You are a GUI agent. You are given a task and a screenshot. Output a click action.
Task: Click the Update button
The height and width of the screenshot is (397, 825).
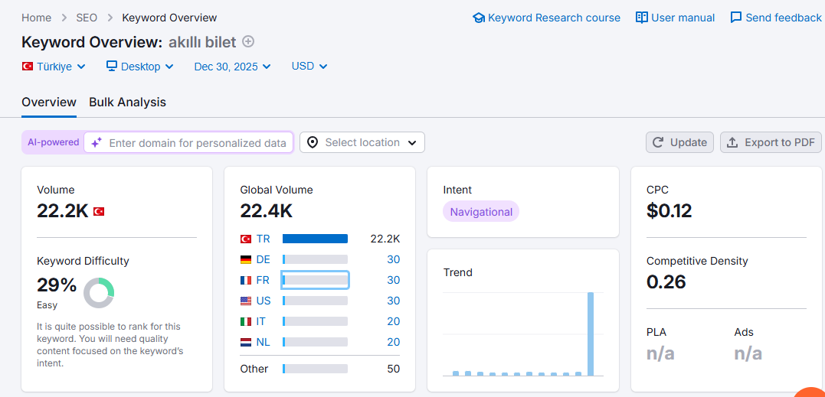679,142
